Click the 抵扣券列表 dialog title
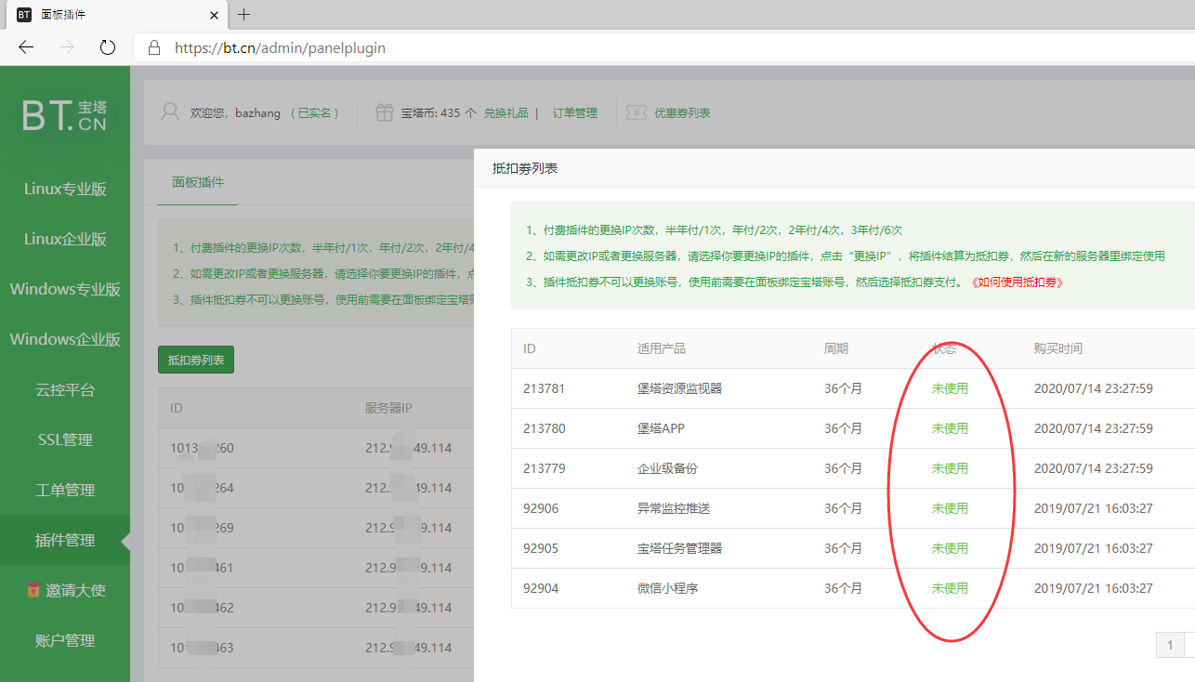 [x=525, y=168]
